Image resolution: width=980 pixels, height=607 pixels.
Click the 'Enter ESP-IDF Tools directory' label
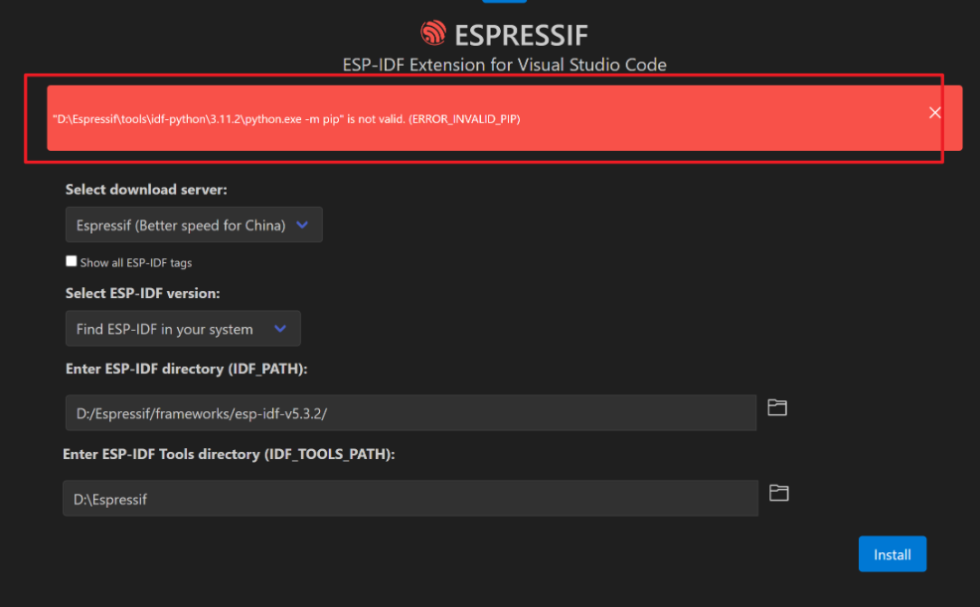click(229, 454)
